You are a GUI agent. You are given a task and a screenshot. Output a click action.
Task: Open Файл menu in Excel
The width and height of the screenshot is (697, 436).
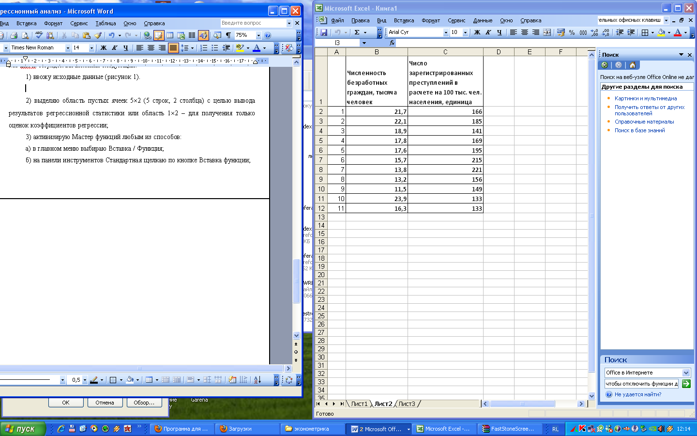pyautogui.click(x=337, y=20)
